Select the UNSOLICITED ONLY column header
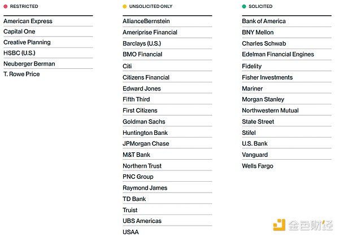This screenshot has height=237, width=339. point(151,7)
